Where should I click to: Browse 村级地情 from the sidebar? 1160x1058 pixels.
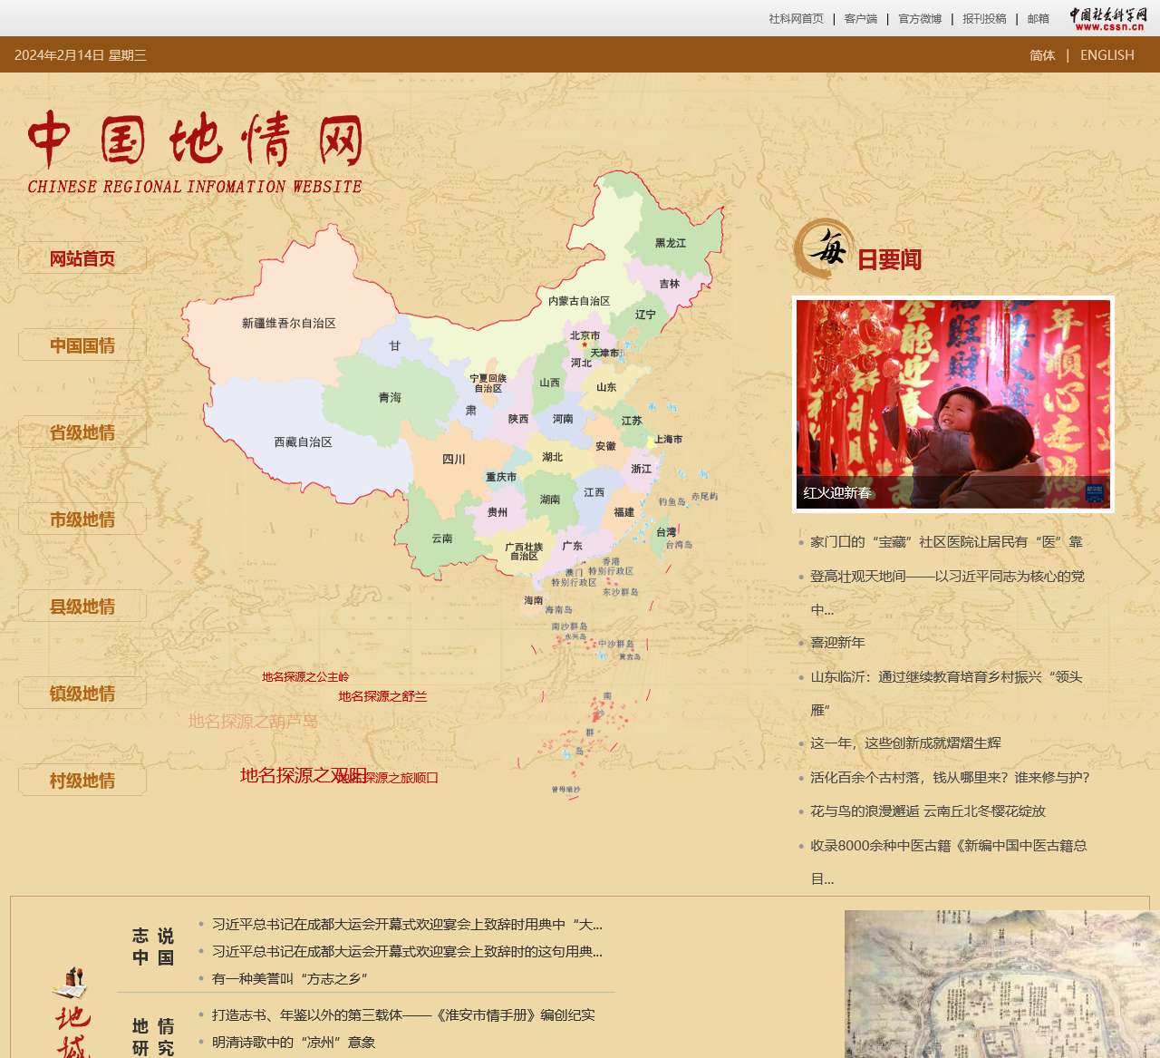(82, 780)
